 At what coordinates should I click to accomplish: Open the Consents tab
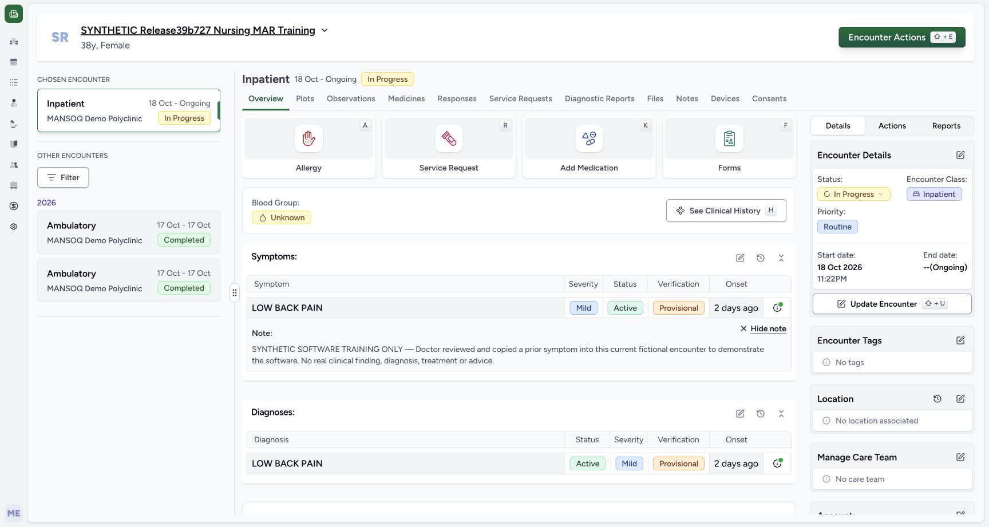point(769,98)
